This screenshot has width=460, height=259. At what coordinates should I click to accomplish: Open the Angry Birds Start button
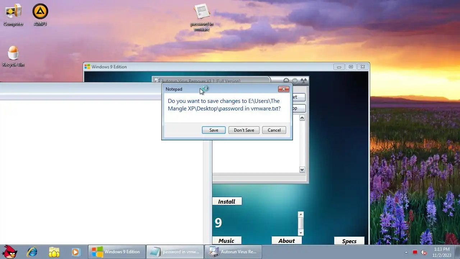pyautogui.click(x=10, y=252)
